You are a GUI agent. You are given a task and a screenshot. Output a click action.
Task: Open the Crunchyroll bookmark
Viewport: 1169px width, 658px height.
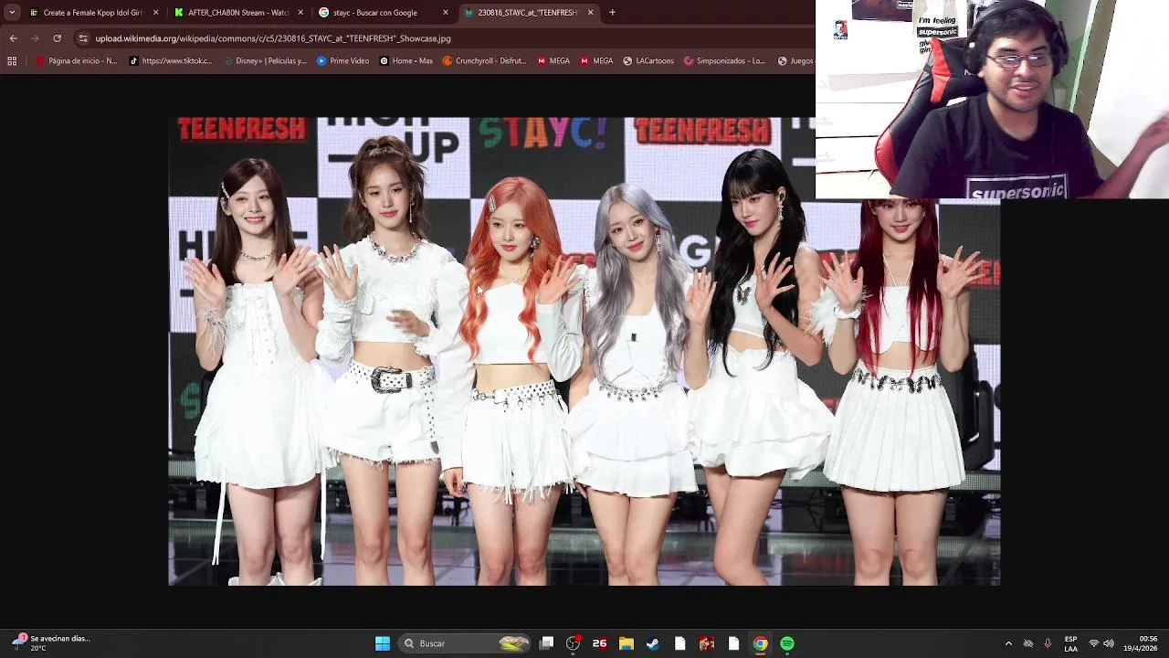pyautogui.click(x=484, y=61)
